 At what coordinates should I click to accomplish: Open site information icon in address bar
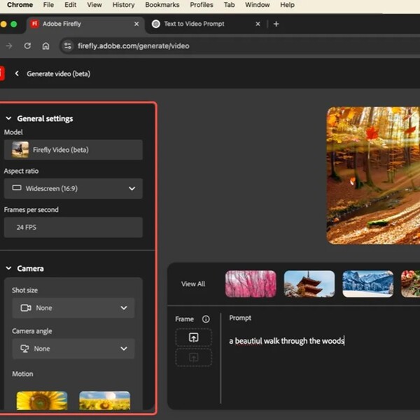67,45
